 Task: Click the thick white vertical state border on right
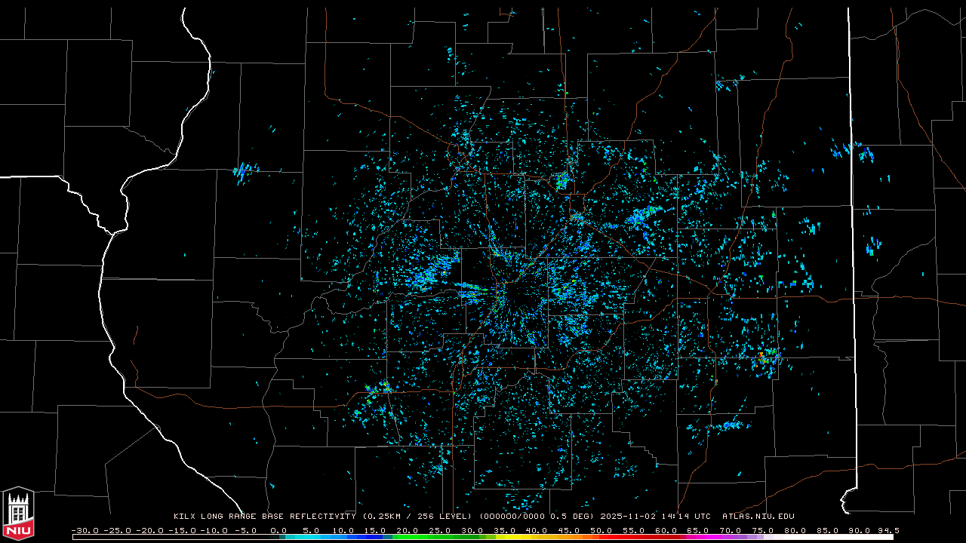click(x=853, y=226)
